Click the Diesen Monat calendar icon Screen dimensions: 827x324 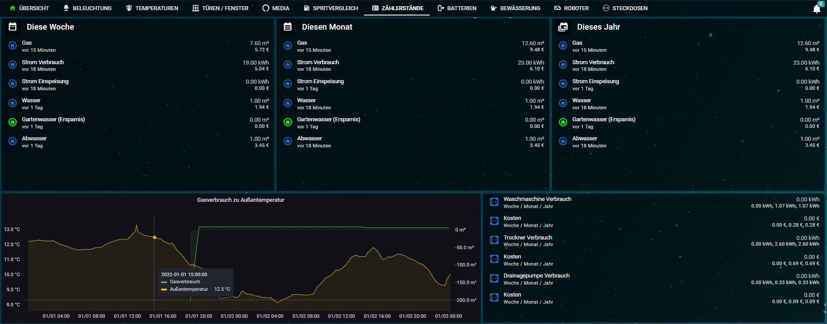(288, 27)
